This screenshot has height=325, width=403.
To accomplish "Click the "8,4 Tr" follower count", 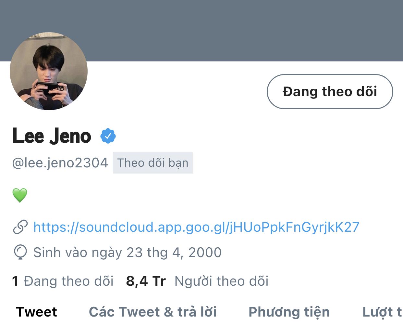I will pos(146,281).
